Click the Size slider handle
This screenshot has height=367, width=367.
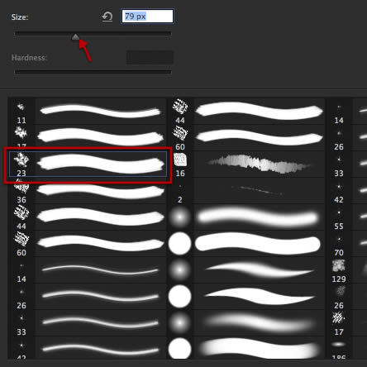75,37
